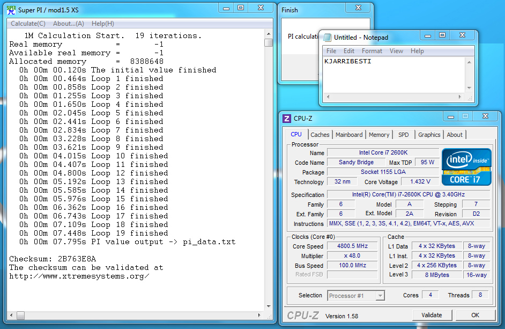Image resolution: width=505 pixels, height=329 pixels.
Task: Click the Validate button
Action: coord(432,315)
